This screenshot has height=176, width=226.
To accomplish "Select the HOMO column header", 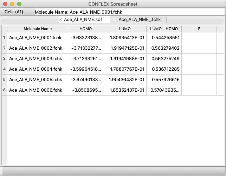I will (x=86, y=29).
